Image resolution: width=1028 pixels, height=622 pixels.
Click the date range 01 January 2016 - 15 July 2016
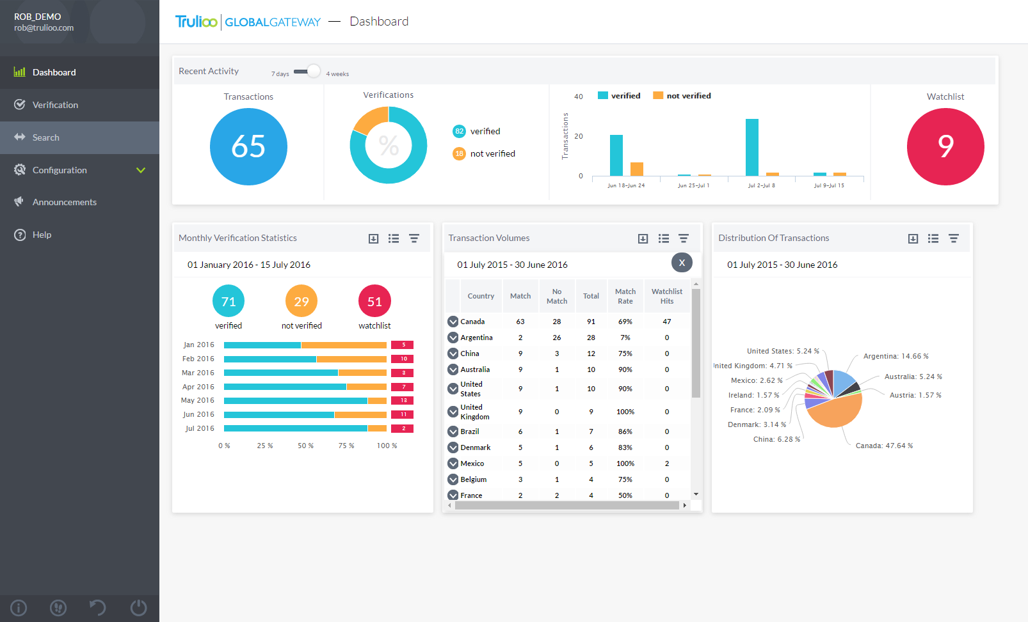(249, 265)
